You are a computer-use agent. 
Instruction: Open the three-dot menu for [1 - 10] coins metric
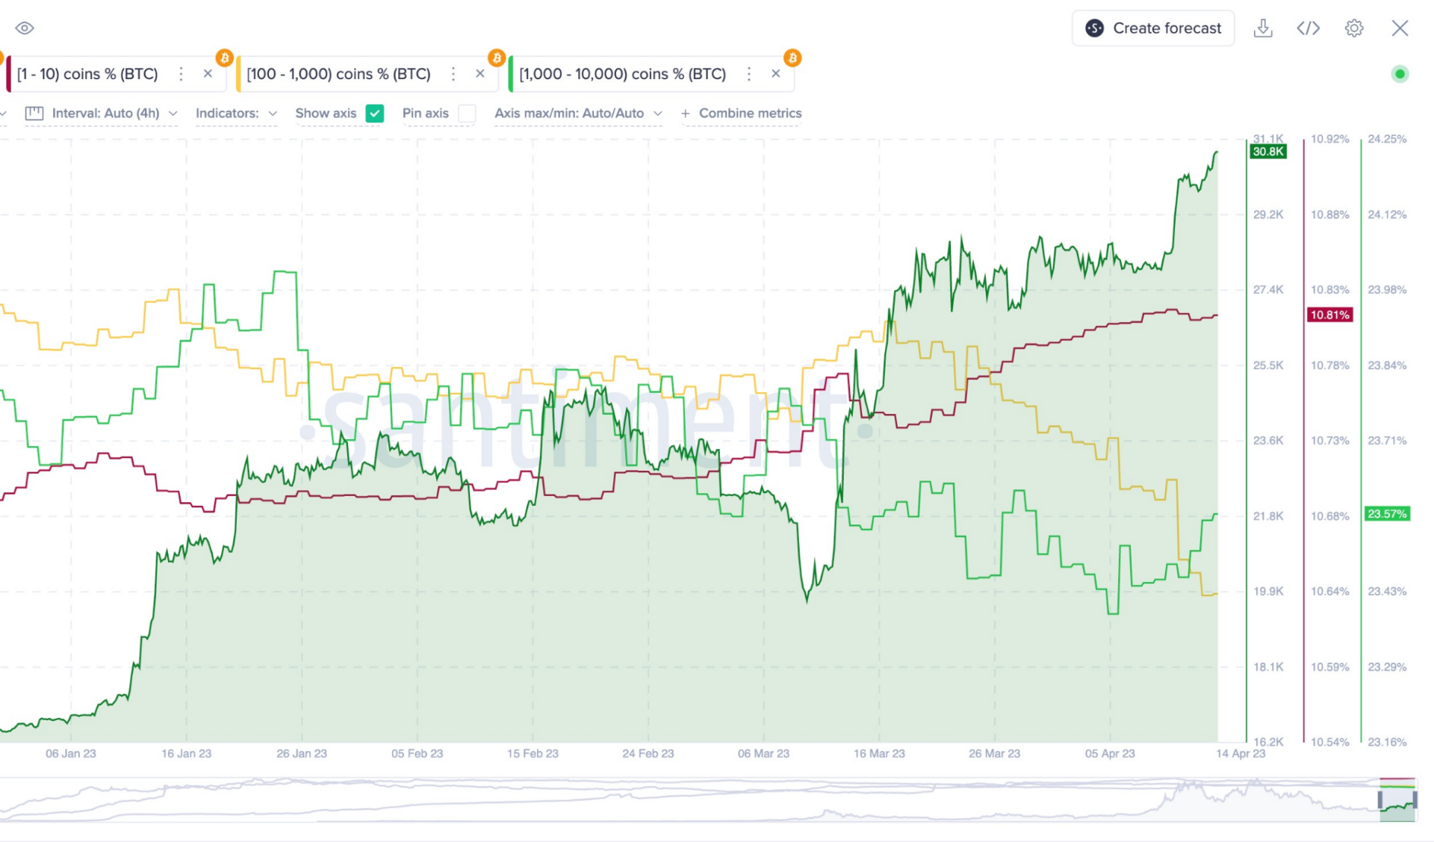click(181, 73)
